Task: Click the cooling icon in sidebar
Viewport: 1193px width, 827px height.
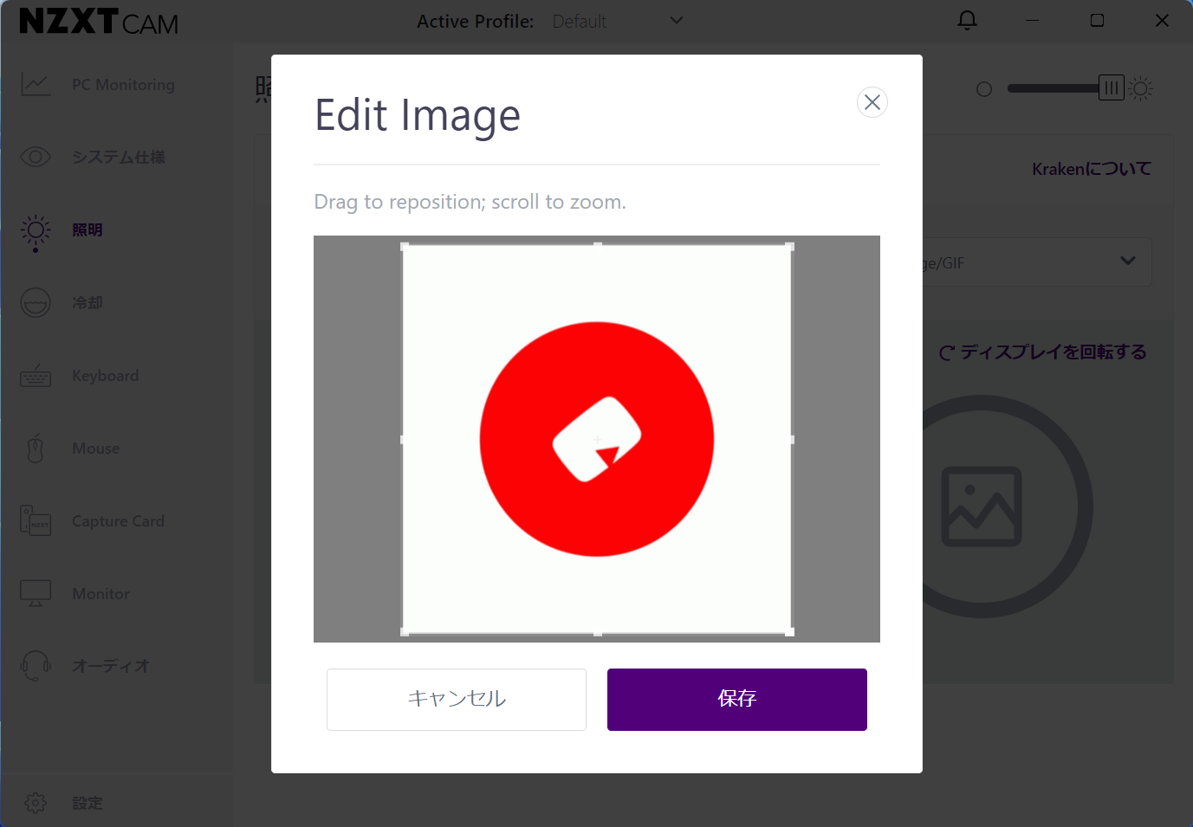Action: click(36, 302)
